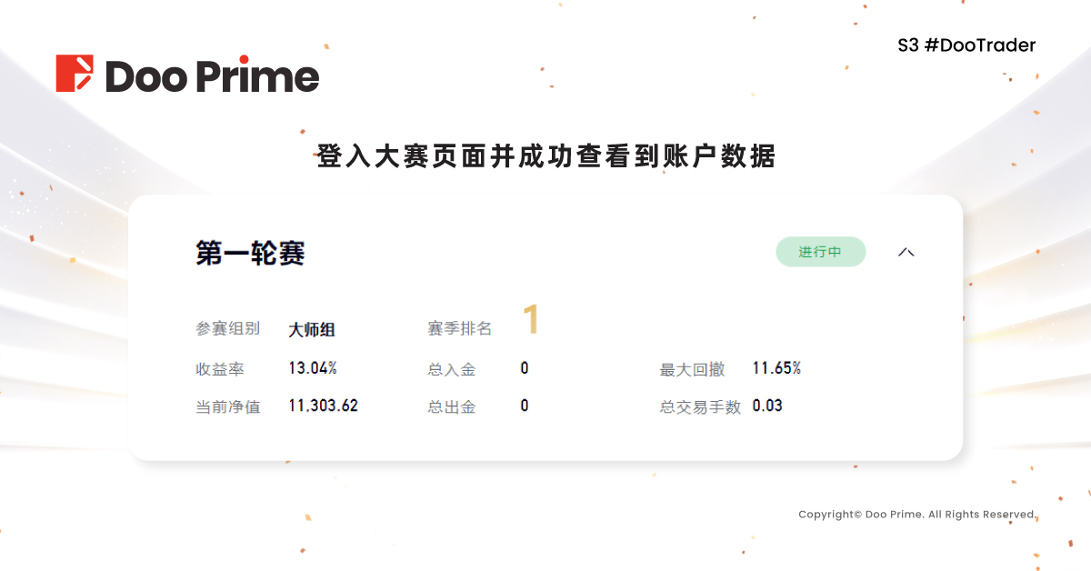This screenshot has width=1091, height=571.
Task: Click the 最大回撤 value 11.65%
Action: pyautogui.click(x=777, y=367)
